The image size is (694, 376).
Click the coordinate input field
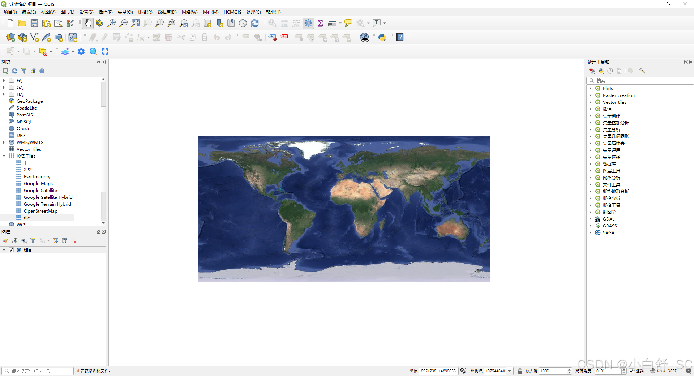pyautogui.click(x=438, y=371)
